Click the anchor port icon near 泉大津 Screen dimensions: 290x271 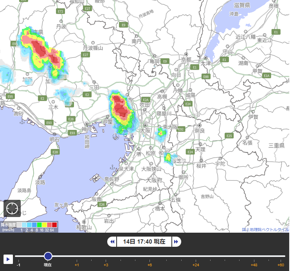pos(112,167)
